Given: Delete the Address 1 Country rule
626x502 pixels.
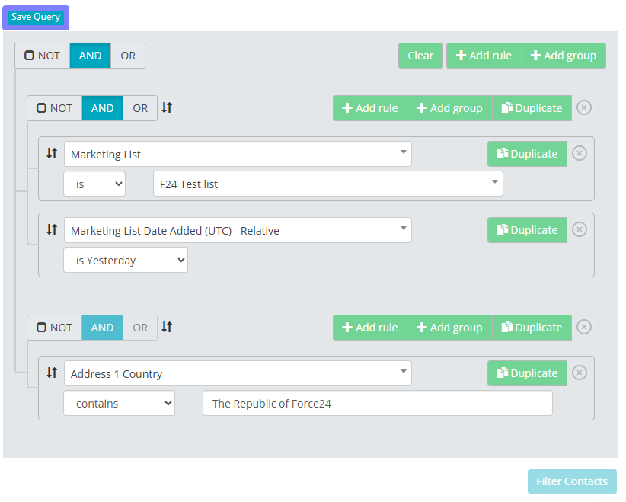Looking at the screenshot, I should coord(580,373).
